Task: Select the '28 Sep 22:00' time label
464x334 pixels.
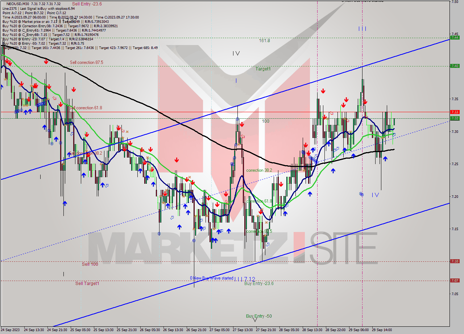Action: tap(335, 330)
